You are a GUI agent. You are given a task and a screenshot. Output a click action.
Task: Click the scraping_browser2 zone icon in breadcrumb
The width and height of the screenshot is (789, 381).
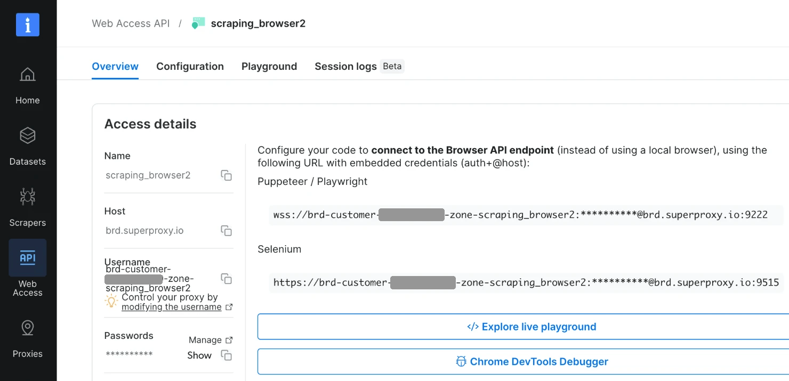click(198, 23)
